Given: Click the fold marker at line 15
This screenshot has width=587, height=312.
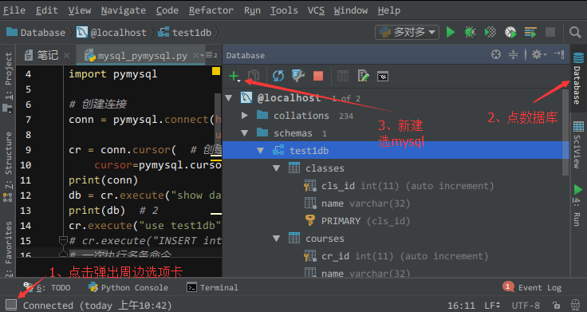Looking at the screenshot, I should pos(63,239).
